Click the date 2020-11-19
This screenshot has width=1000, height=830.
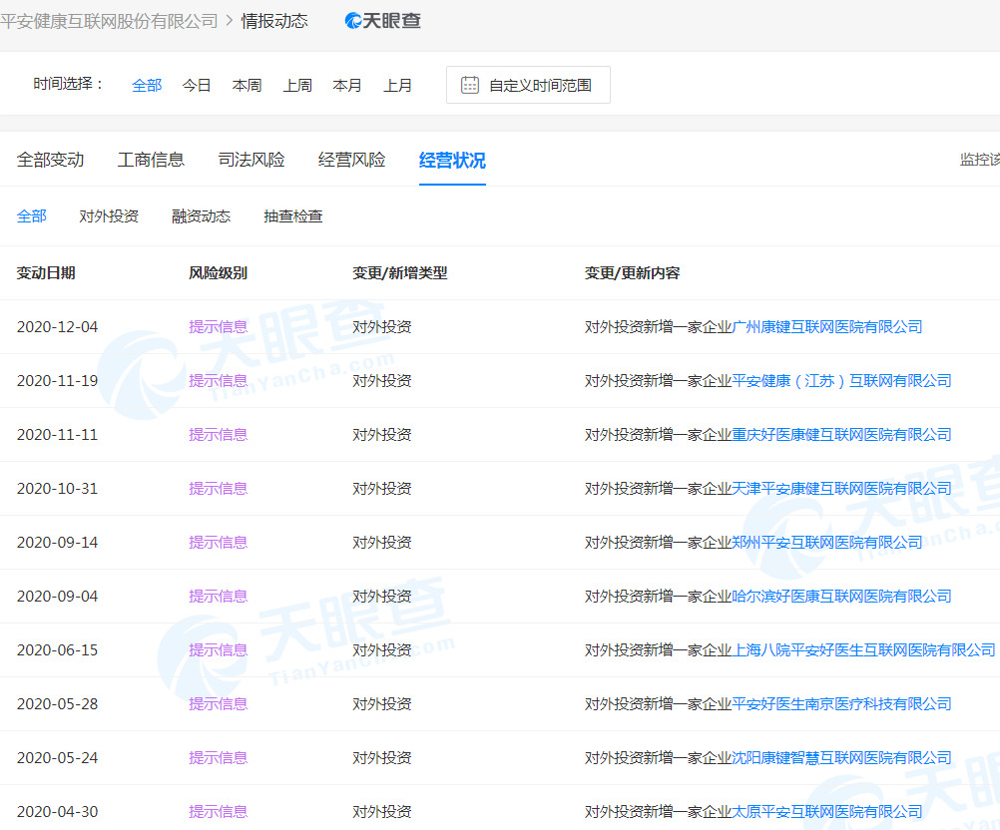coord(58,380)
